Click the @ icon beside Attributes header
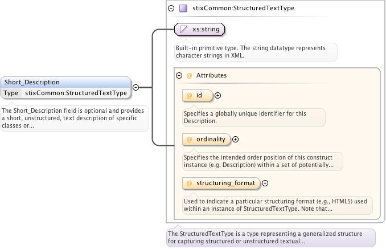Viewport: 386px width, 249px height. pos(190,75)
